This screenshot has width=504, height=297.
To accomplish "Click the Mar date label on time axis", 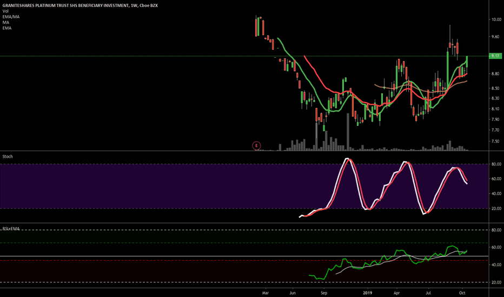I will click(x=265, y=293).
